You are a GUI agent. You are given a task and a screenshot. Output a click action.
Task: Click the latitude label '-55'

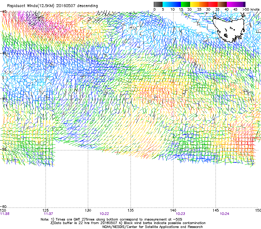click(x=4, y=149)
